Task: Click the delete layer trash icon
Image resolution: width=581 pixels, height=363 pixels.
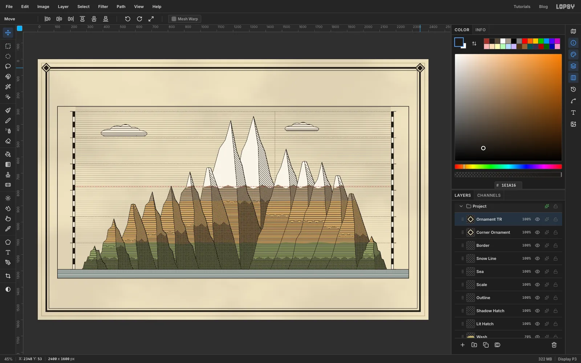Action: point(554,345)
